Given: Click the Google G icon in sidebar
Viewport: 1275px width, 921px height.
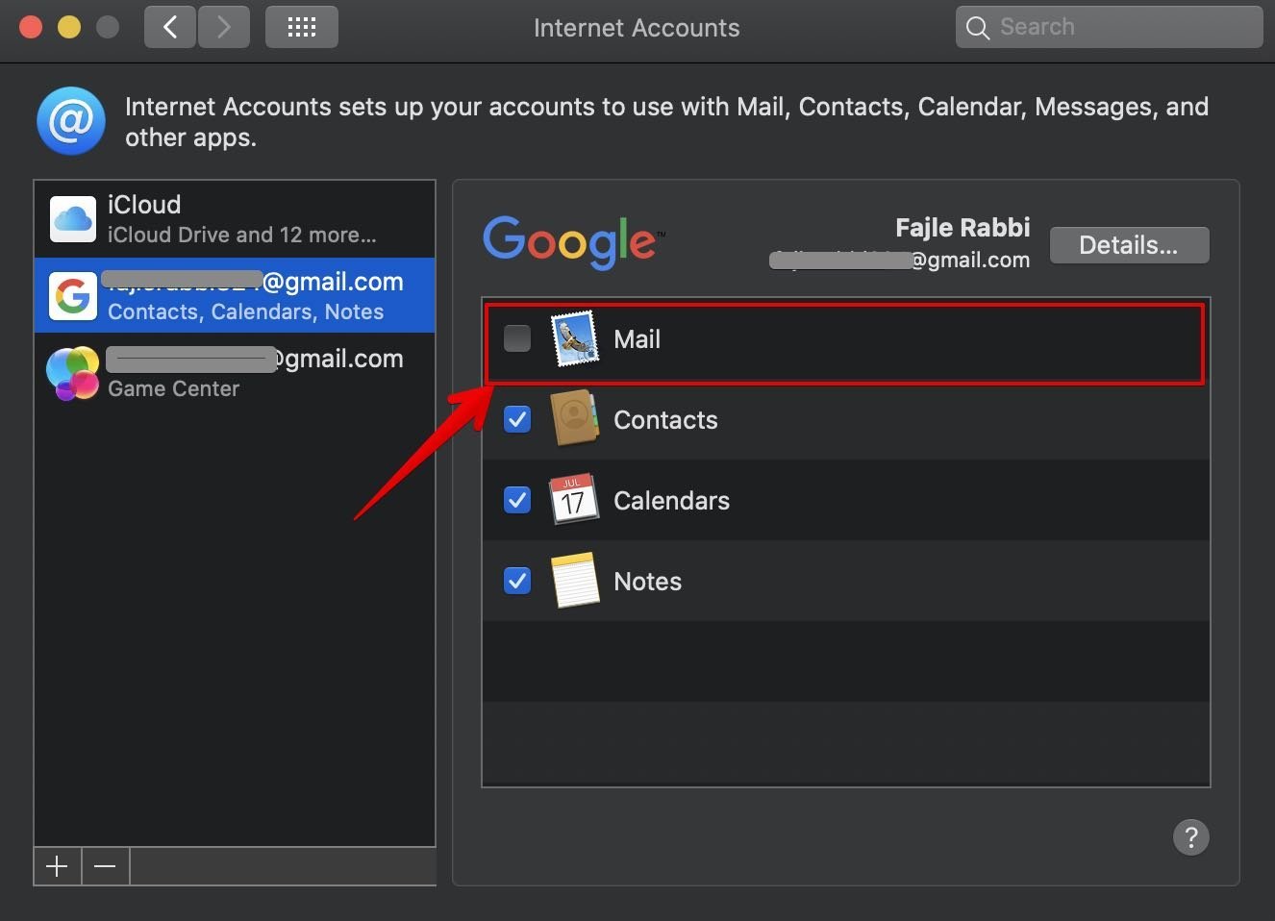Looking at the screenshot, I should (x=72, y=295).
